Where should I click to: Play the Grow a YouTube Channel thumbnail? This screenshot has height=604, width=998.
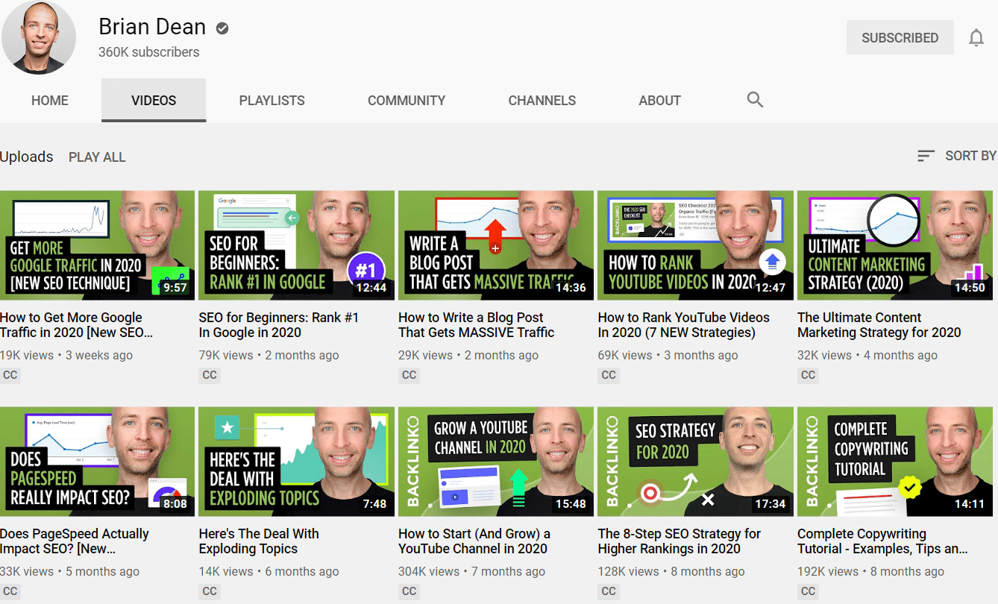[496, 462]
